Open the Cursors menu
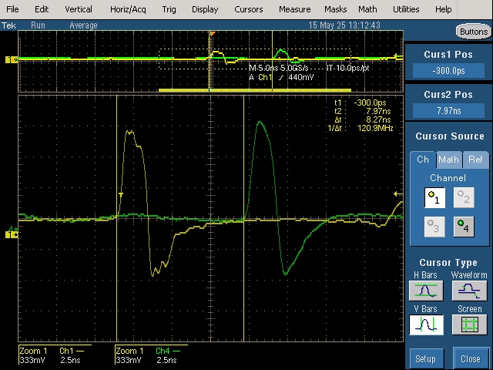 point(248,9)
